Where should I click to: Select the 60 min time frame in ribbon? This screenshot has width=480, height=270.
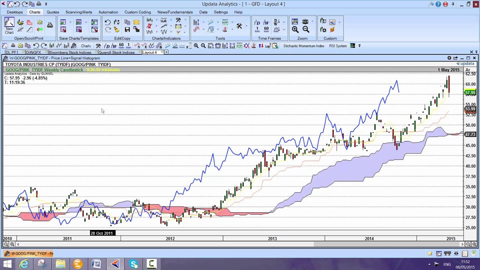[266, 30]
